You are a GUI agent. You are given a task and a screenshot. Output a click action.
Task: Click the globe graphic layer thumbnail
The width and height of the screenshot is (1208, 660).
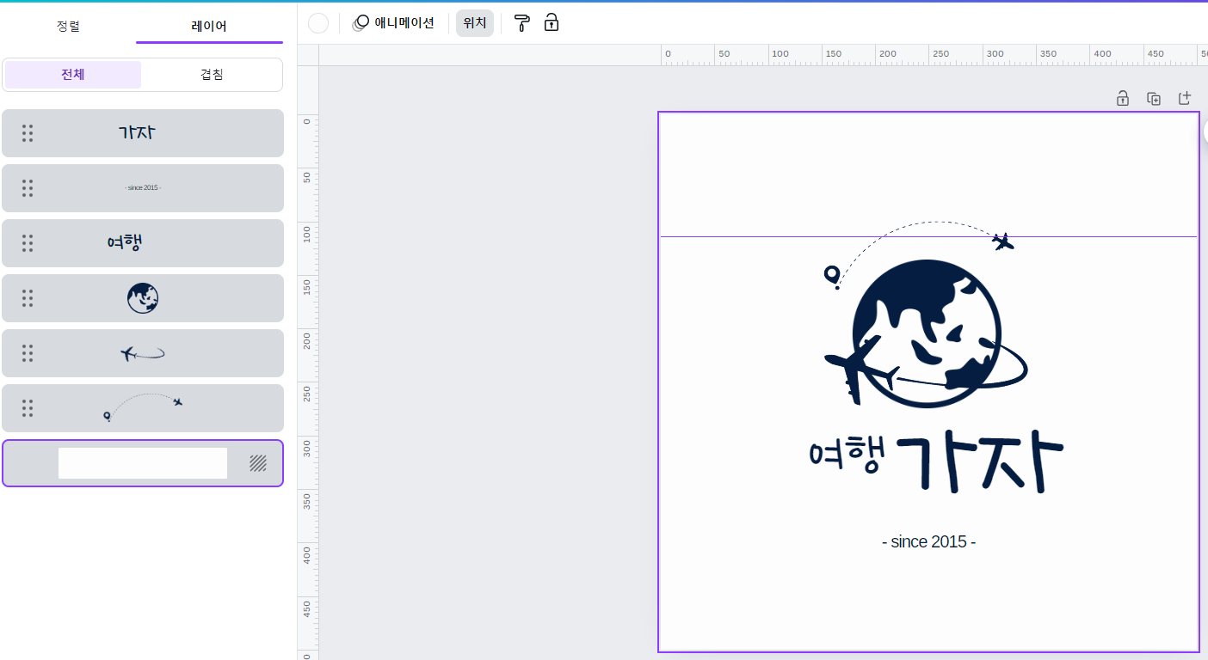click(x=143, y=298)
